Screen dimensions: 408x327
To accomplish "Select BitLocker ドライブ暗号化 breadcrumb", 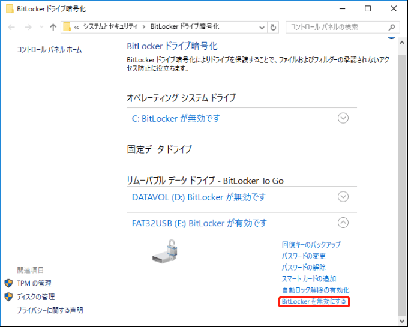I will pos(185,26).
